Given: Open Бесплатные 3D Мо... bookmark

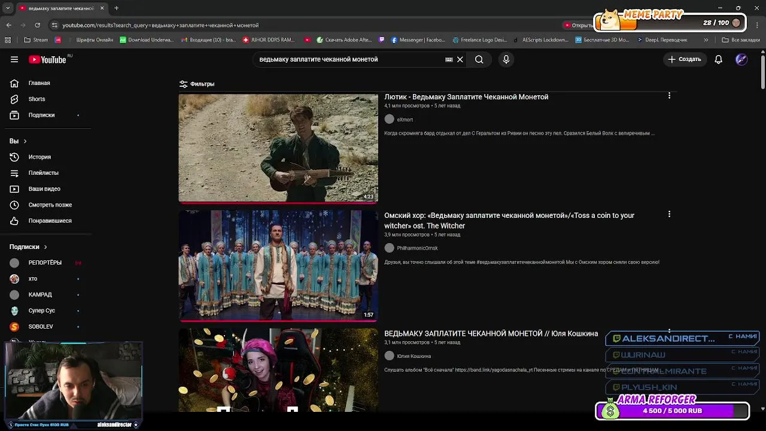Looking at the screenshot, I should [602, 40].
